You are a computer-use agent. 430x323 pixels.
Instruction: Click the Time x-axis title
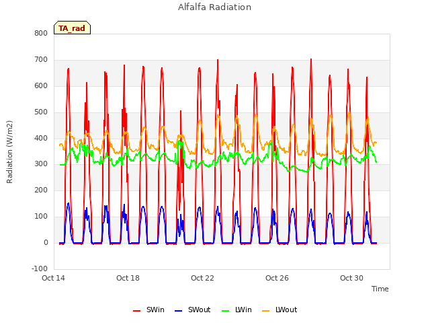pyautogui.click(x=380, y=289)
